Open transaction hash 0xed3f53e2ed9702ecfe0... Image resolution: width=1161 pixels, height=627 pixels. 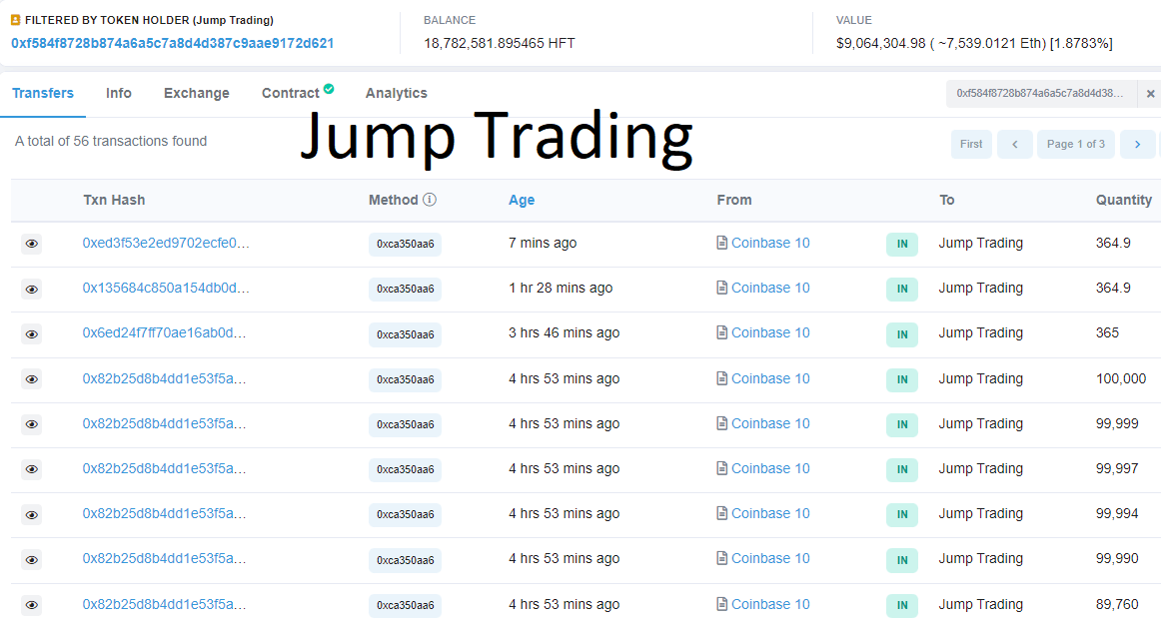166,243
